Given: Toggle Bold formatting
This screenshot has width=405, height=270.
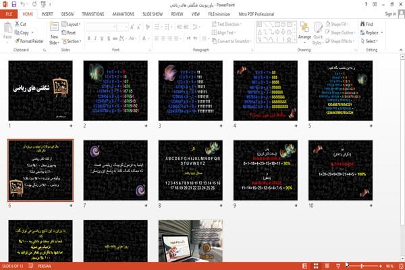Looking at the screenshot, I should point(89,38).
